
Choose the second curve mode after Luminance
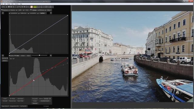[23, 13]
